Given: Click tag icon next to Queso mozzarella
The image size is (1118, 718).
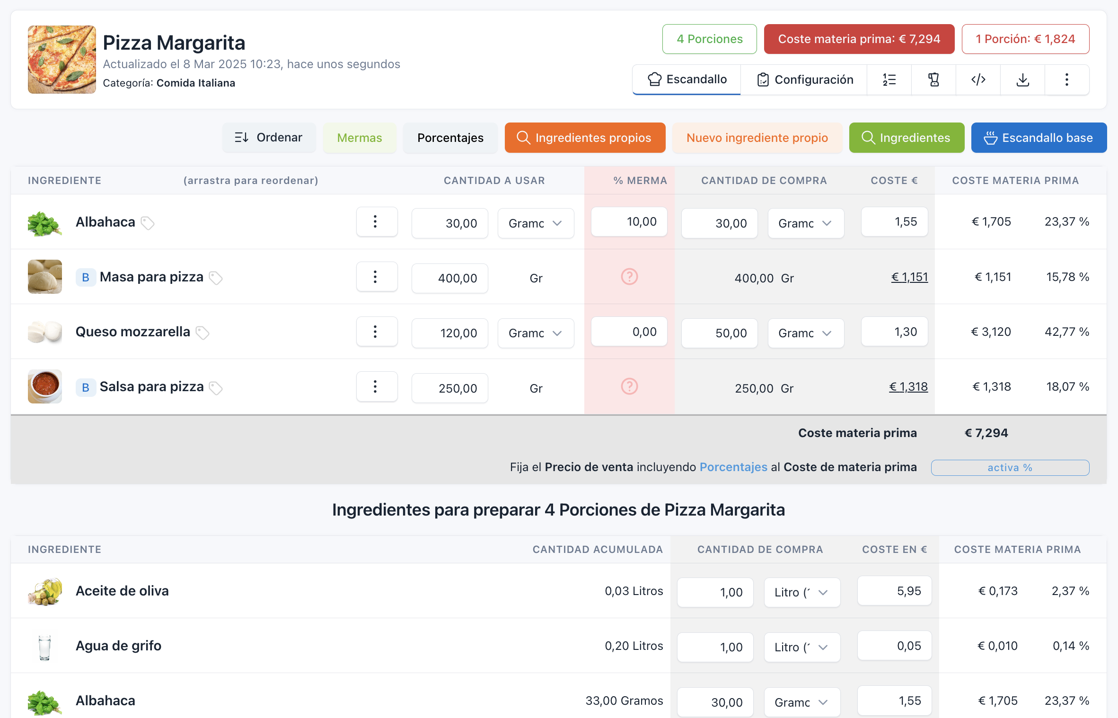Looking at the screenshot, I should [x=202, y=333].
